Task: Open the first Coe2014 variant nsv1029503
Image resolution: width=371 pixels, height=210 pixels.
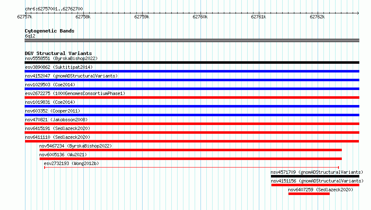Action: click(50, 85)
